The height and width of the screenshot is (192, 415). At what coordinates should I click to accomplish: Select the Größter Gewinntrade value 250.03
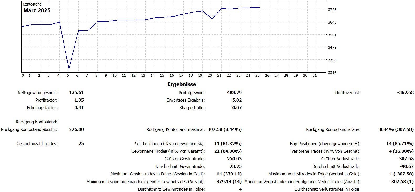pyautogui.click(x=234, y=159)
